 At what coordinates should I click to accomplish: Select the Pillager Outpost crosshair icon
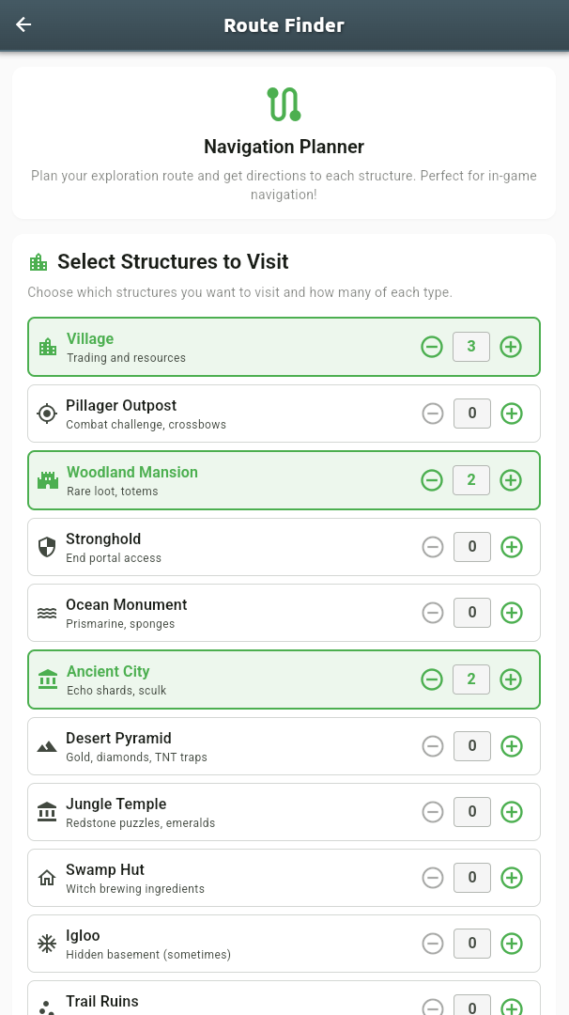click(x=47, y=414)
